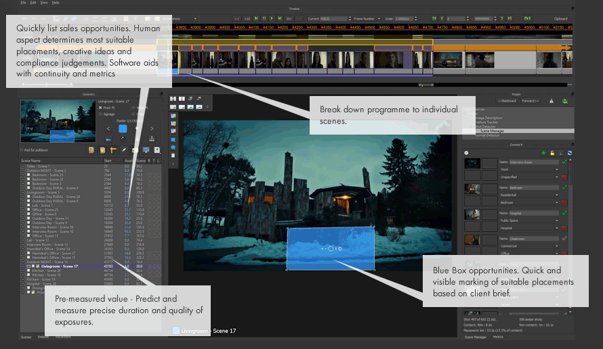
Task: Click the Forward>> button
Action: click(530, 101)
